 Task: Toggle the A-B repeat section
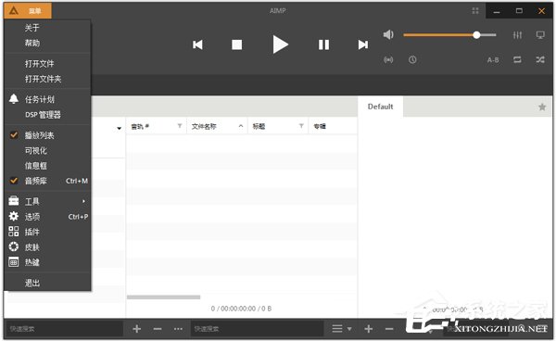click(493, 60)
